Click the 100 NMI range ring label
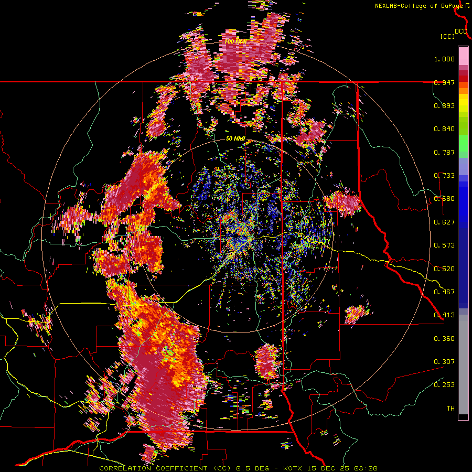This screenshot has width=472, height=472. point(235,41)
